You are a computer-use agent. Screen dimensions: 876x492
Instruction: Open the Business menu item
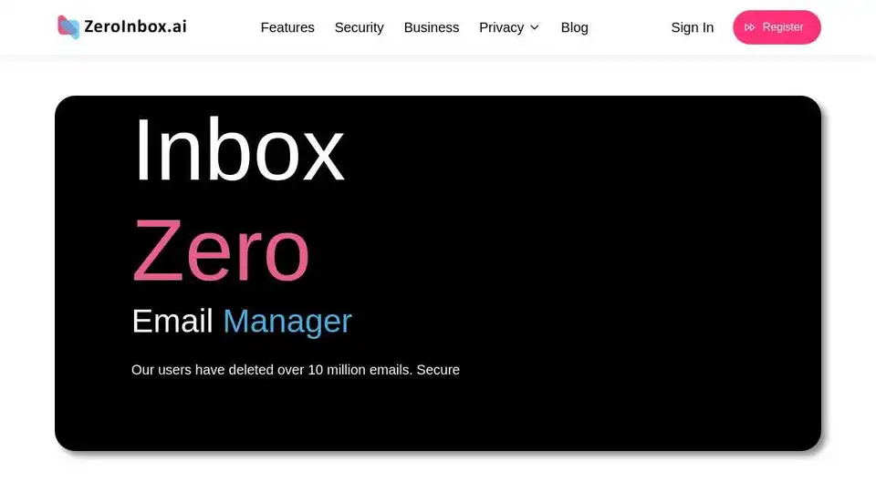[432, 27]
